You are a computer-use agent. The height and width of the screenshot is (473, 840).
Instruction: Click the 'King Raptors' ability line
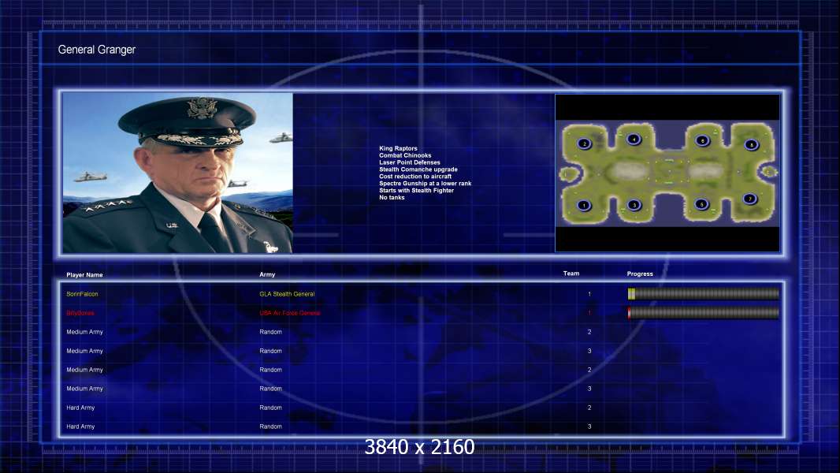398,148
